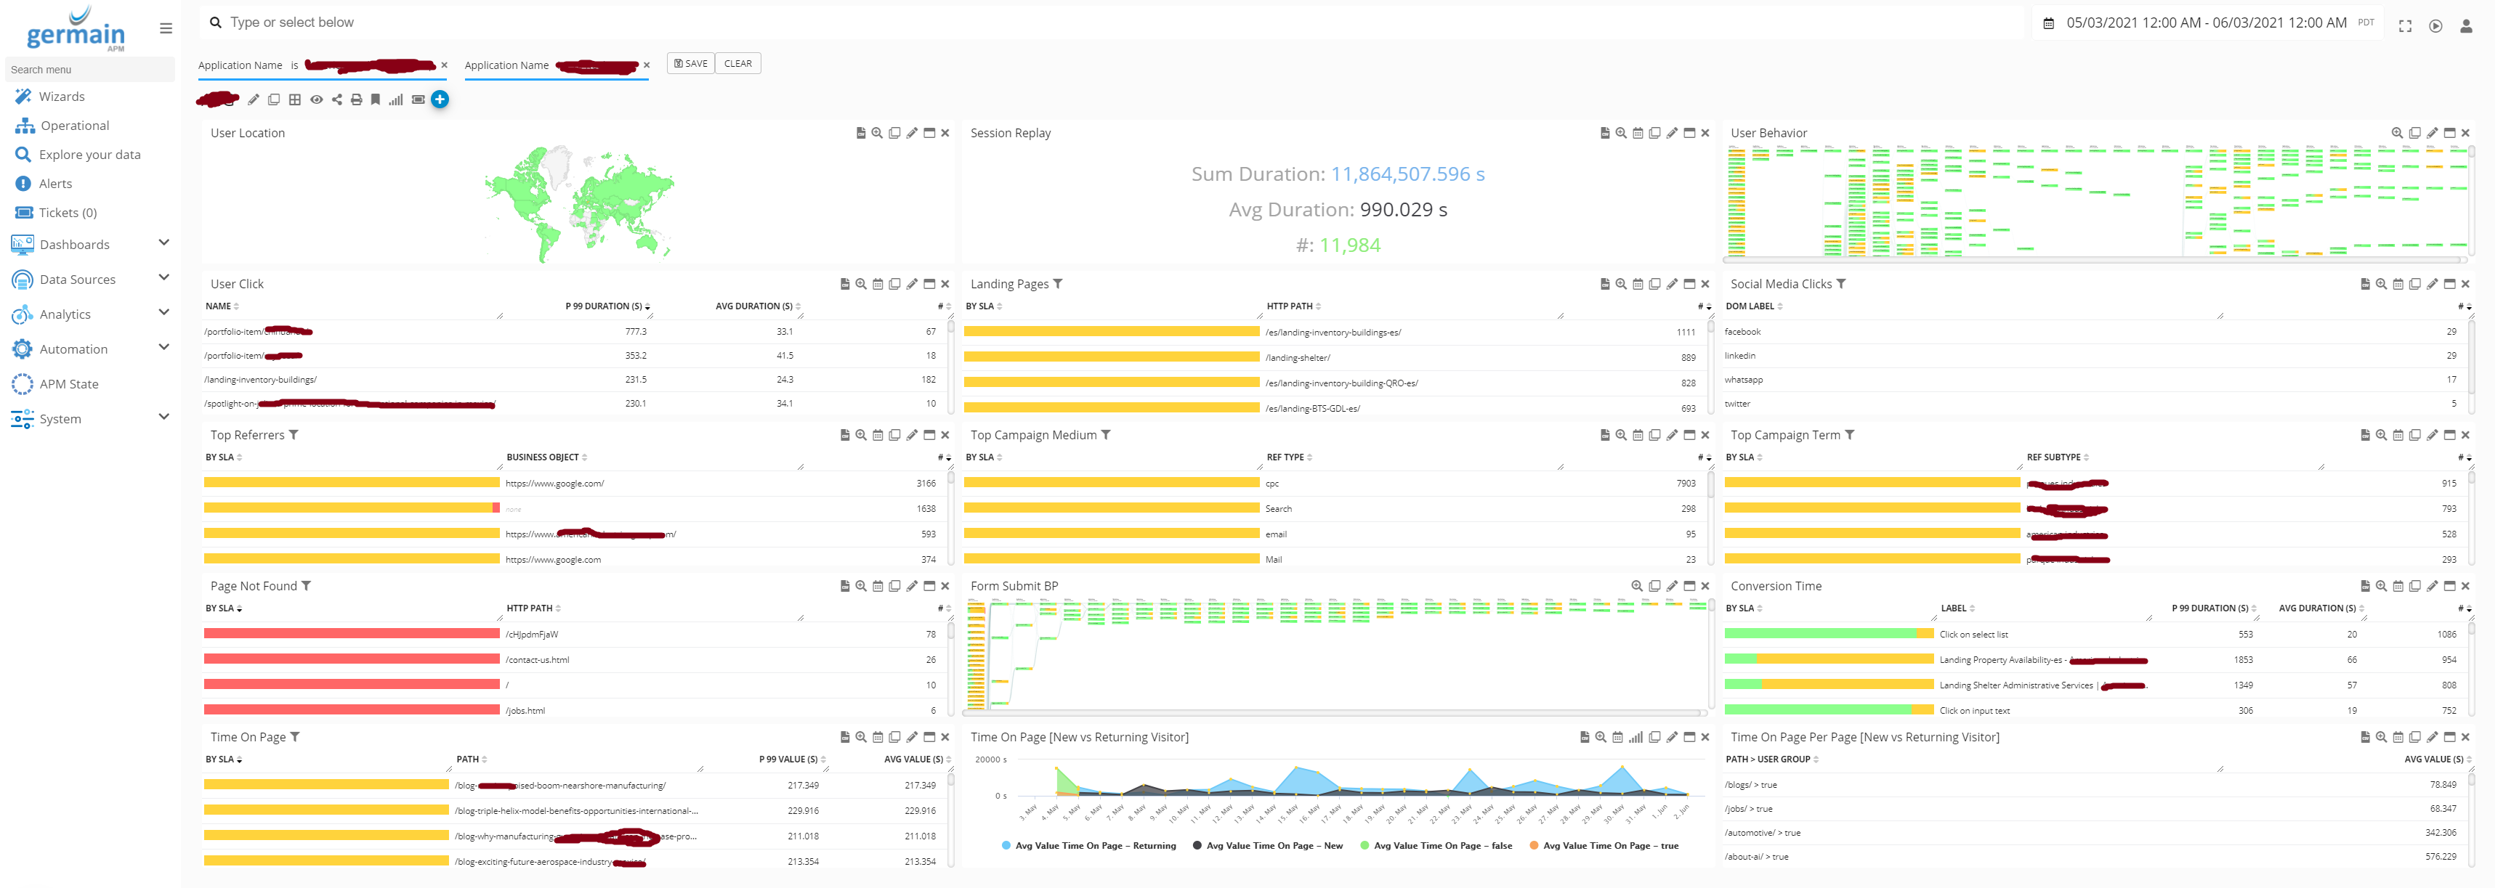Click the dashboard bookmark icon

click(x=376, y=99)
